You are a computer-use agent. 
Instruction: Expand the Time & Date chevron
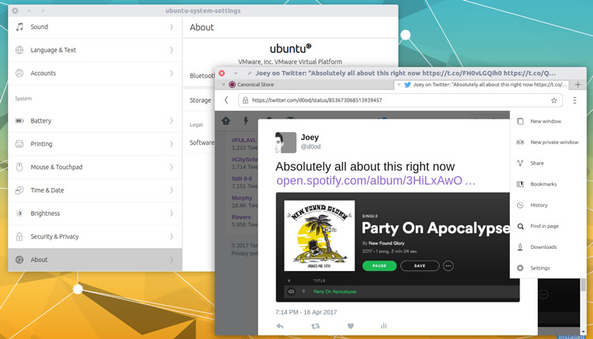pyautogui.click(x=172, y=190)
